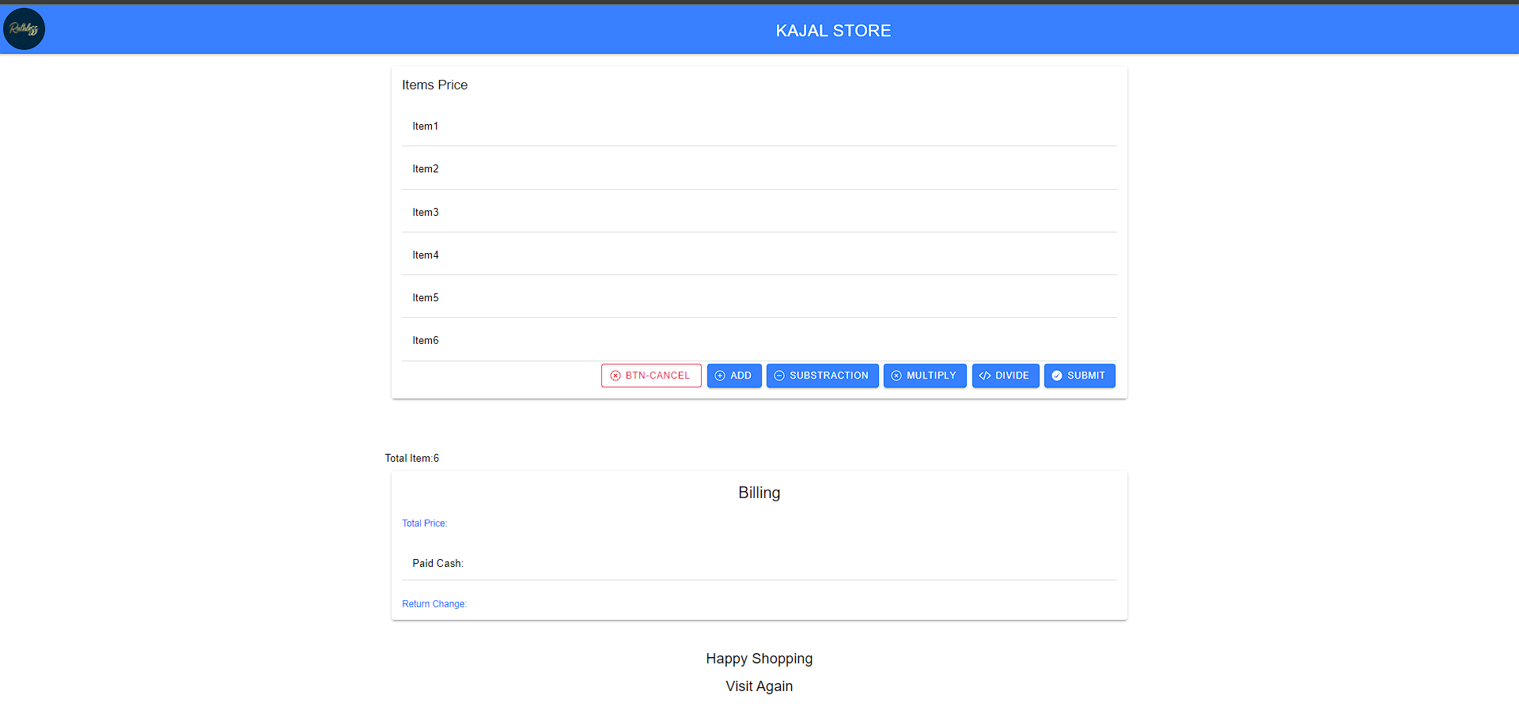Focus the Item1 price field
Image resolution: width=1519 pixels, height=714 pixels.
click(x=759, y=127)
